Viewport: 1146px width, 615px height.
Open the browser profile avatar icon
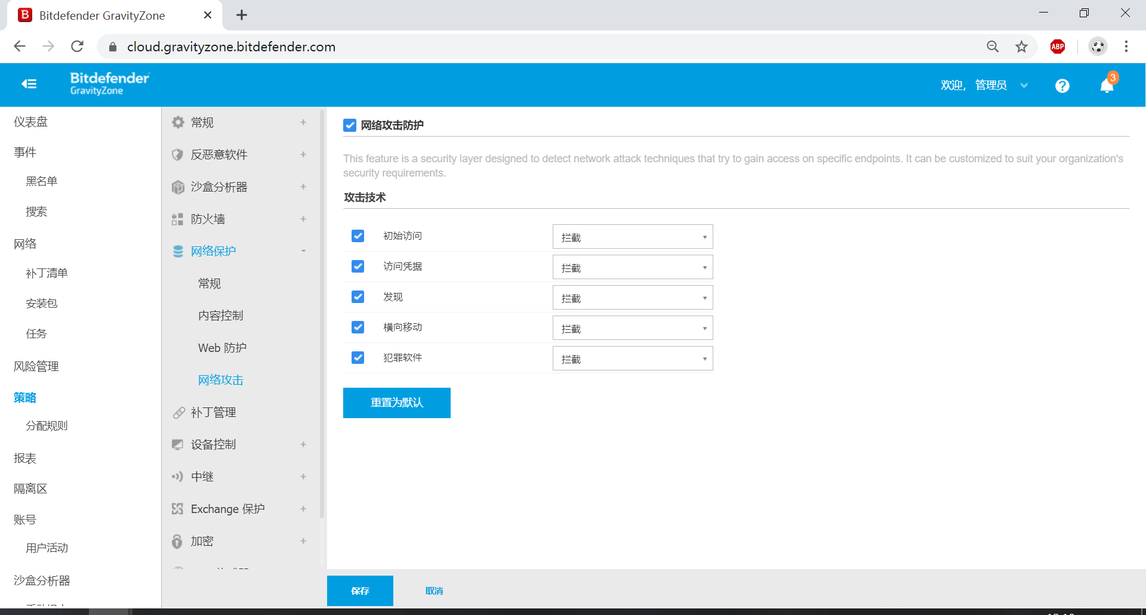1098,47
